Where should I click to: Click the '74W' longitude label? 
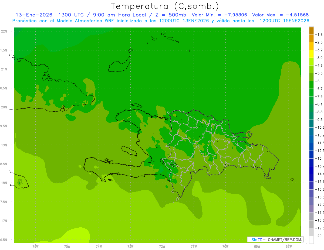pyautogui.click(x=99, y=246)
